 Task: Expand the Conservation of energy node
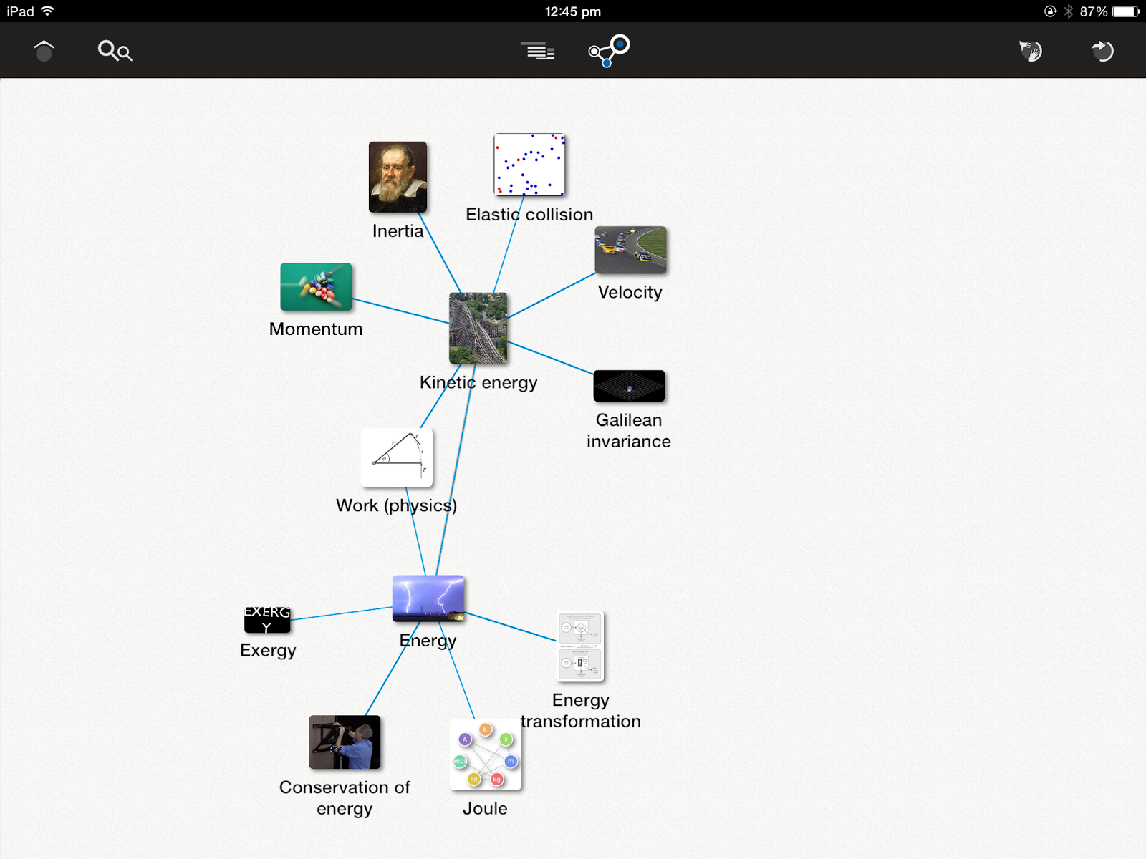345,742
